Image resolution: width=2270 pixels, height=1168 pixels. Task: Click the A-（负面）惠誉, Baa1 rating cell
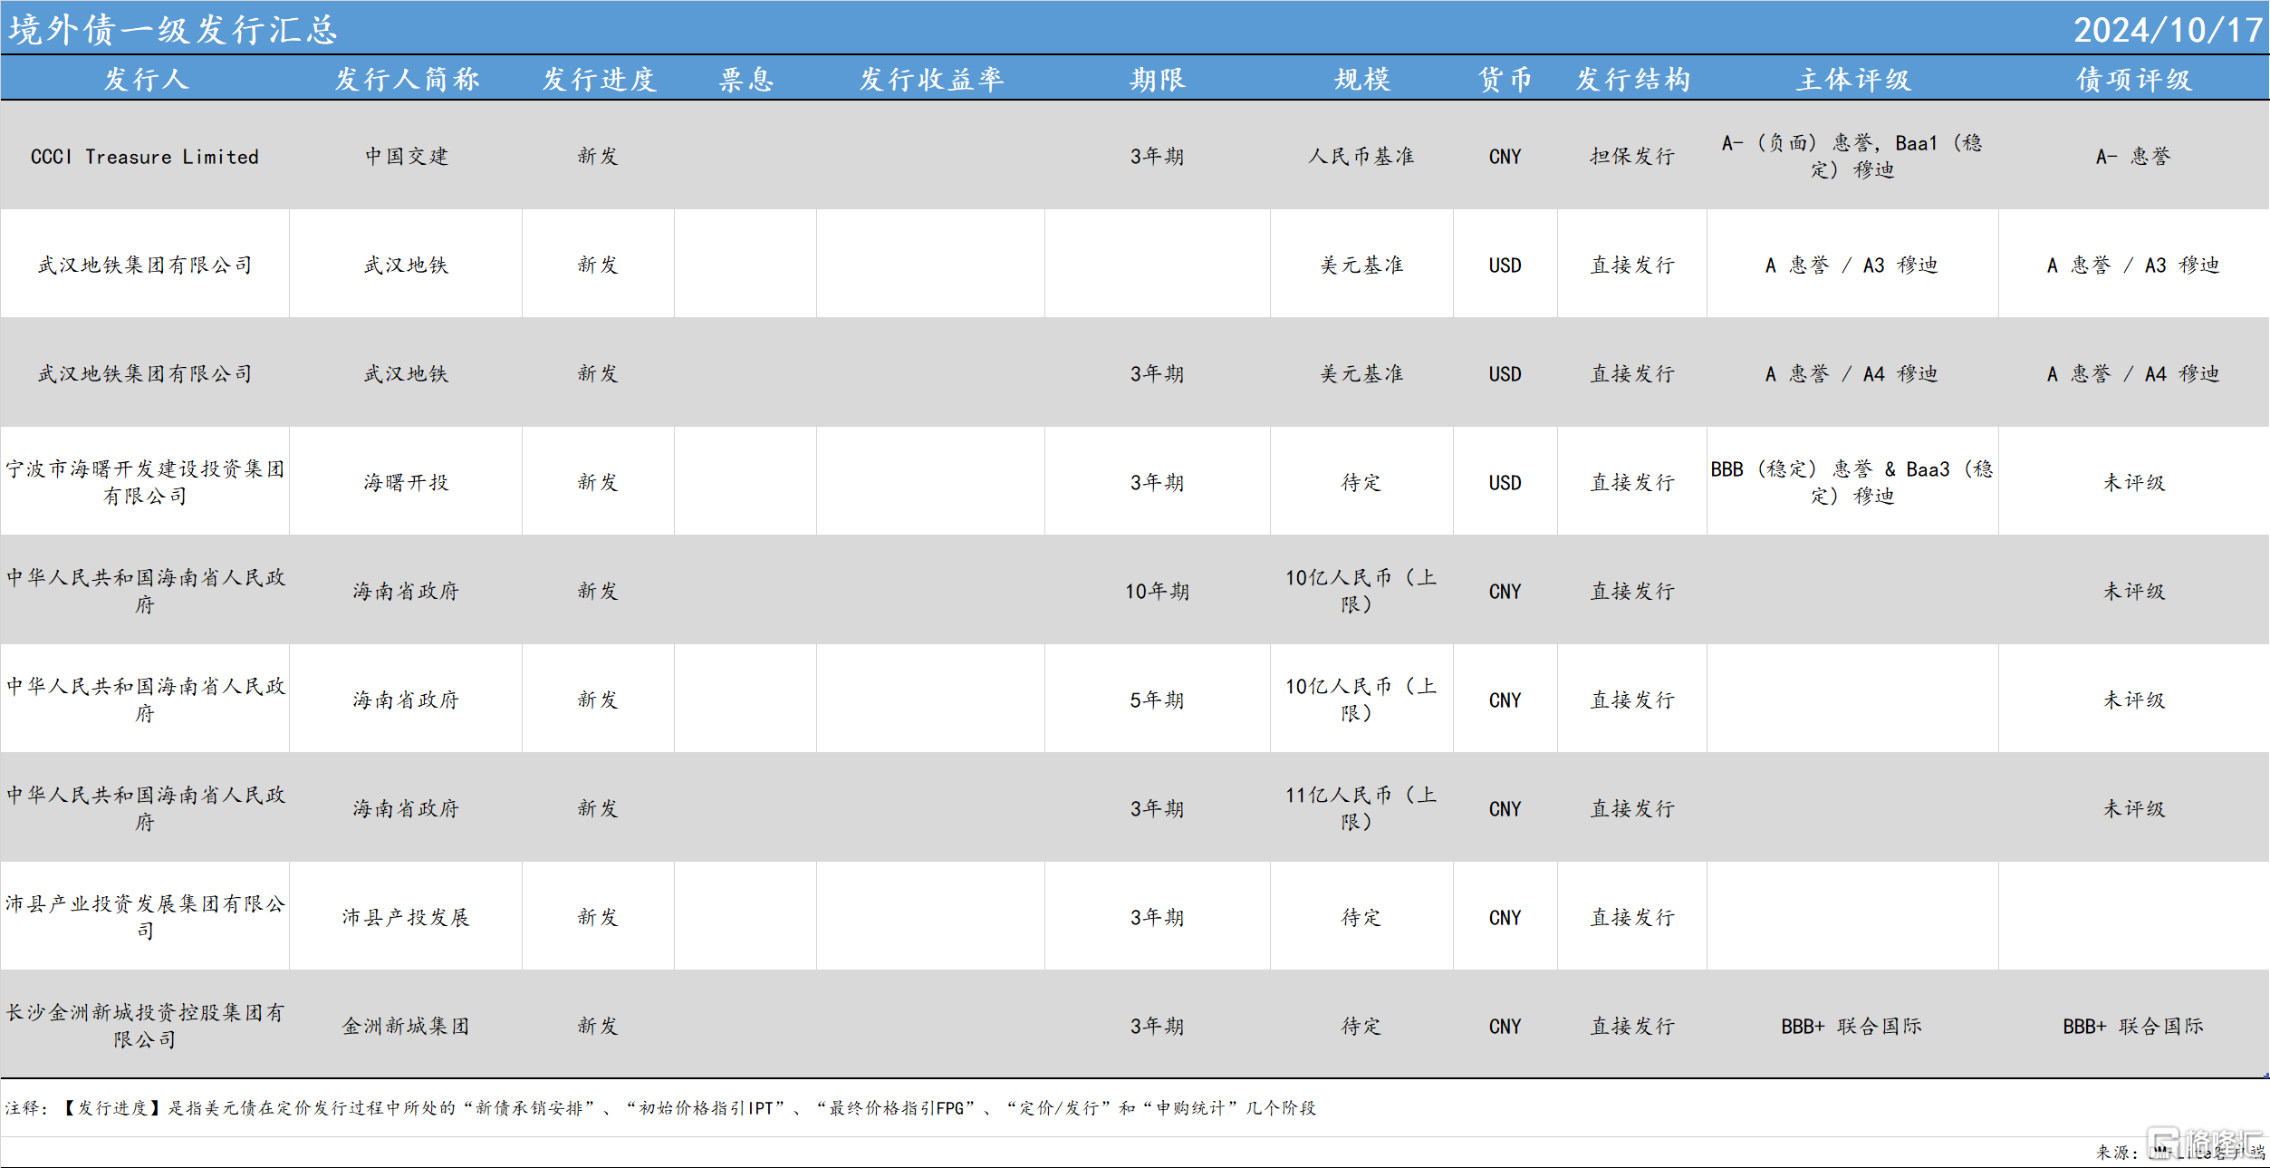coord(1852,156)
